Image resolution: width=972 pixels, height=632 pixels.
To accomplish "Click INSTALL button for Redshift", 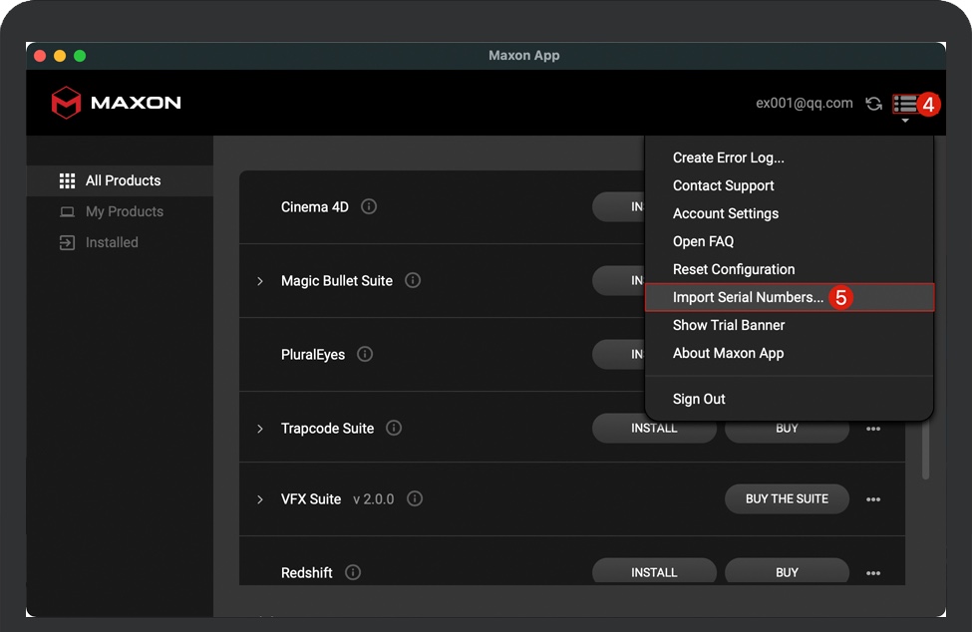I will coord(654,572).
